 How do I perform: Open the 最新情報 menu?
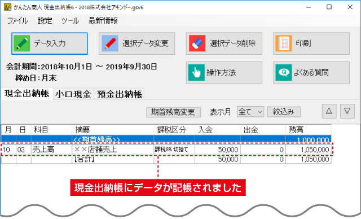tap(103, 21)
